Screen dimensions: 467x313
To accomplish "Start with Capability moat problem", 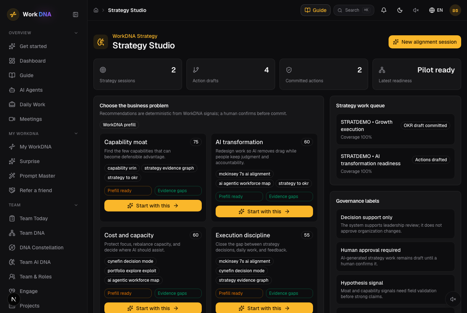I will pos(153,206).
